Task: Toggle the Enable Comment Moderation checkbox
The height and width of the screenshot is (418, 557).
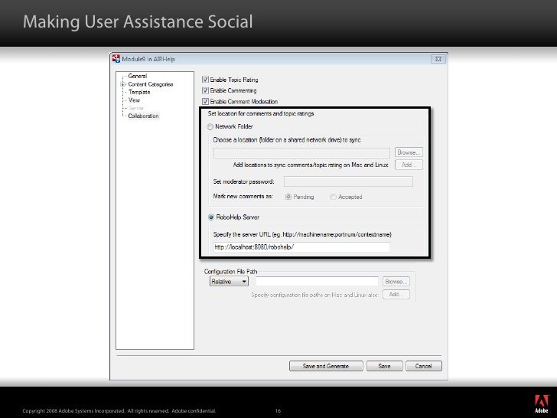Action: point(205,101)
